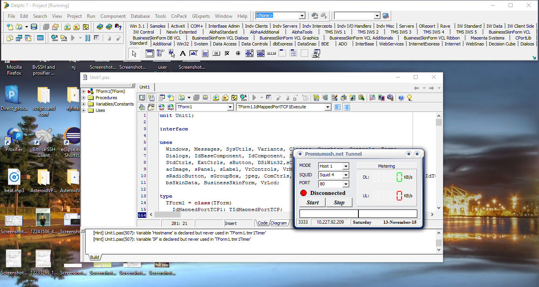This screenshot has width=539, height=287.
Task: Click the red Disconnected status indicator
Action: (303, 193)
